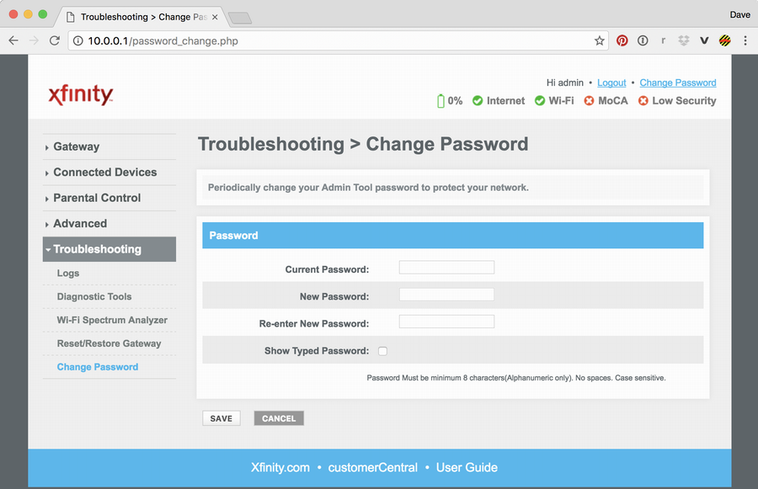Click the MoCA red X status icon
758x489 pixels.
(x=589, y=100)
